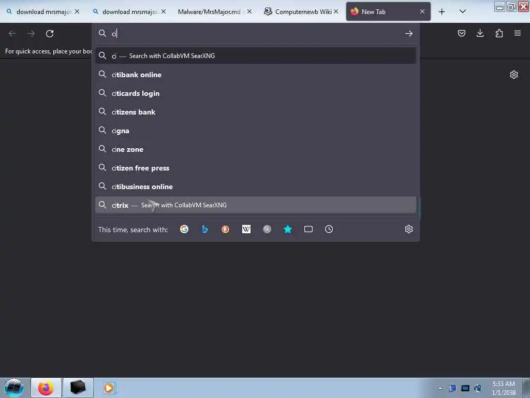Close the first download mrsmajor tab
This screenshot has width=530, height=398.
point(77,11)
